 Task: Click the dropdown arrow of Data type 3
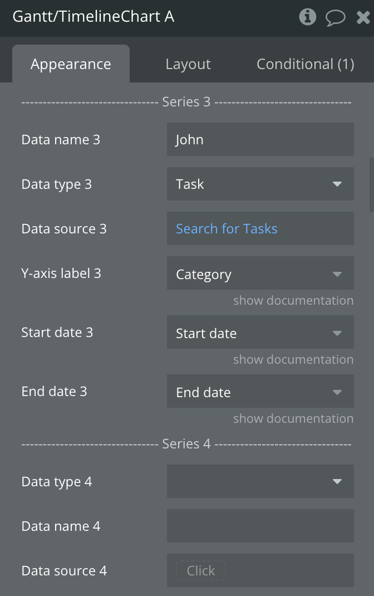coord(337,184)
